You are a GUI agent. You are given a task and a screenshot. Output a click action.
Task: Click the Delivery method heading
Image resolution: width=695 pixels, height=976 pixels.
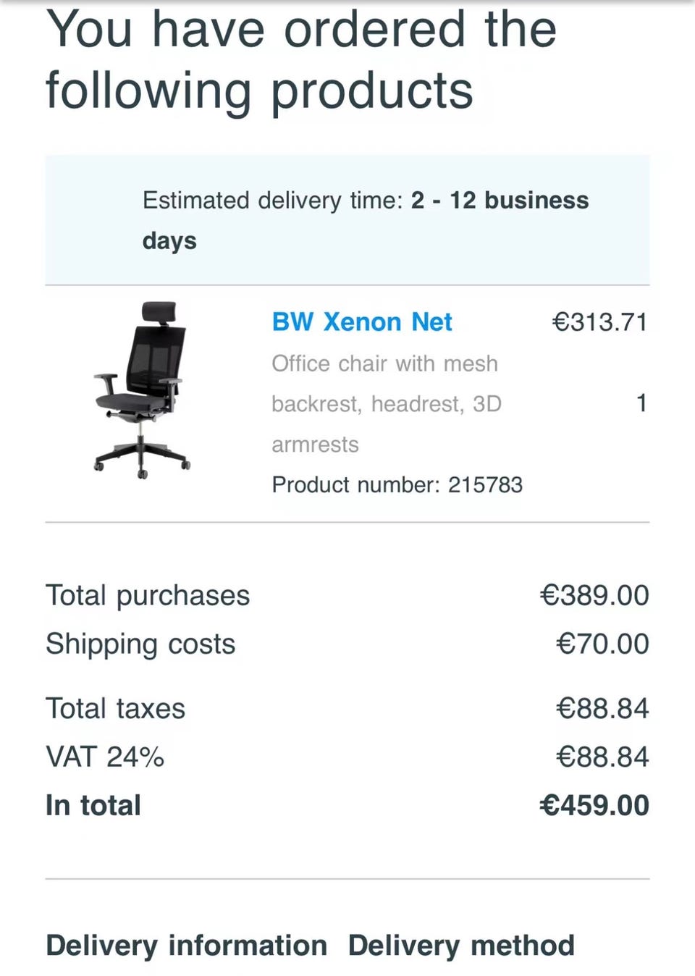click(x=461, y=946)
